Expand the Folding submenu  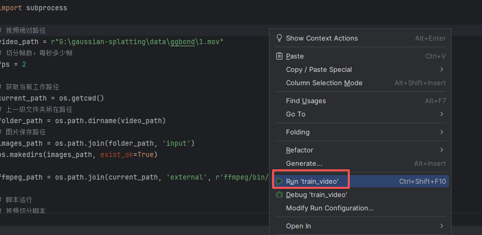[x=442, y=132]
